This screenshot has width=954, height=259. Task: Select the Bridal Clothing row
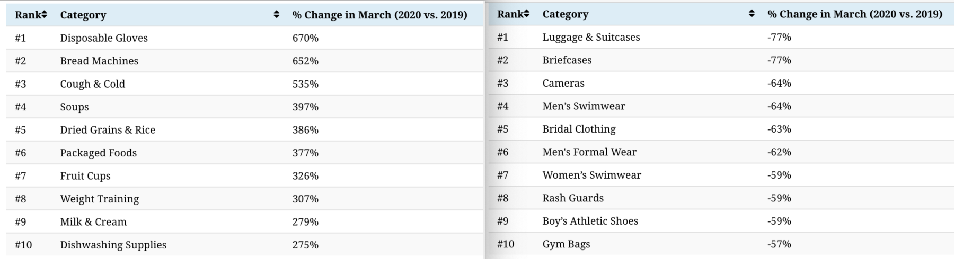click(x=721, y=129)
